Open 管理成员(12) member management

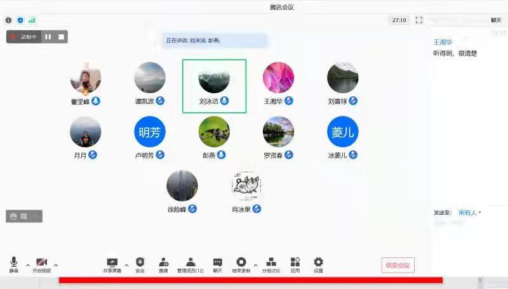tap(190, 264)
